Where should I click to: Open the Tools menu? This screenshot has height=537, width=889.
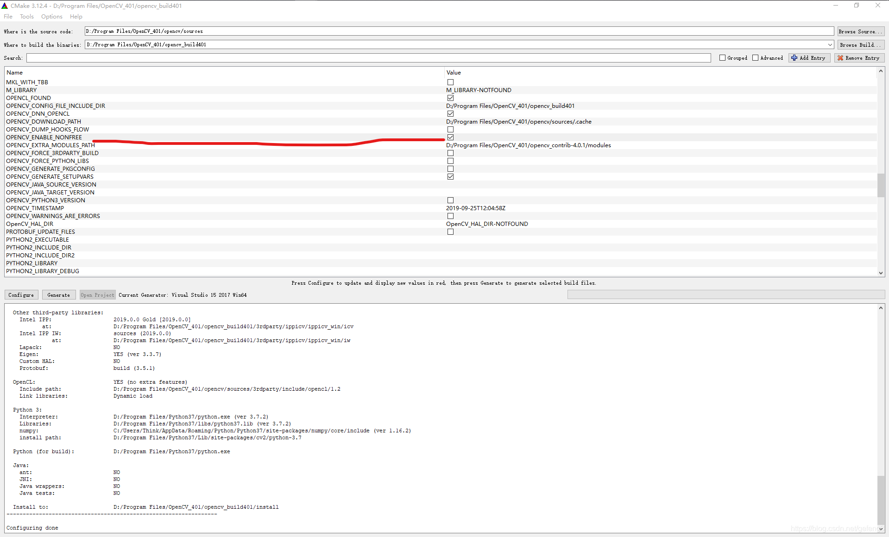pyautogui.click(x=27, y=17)
